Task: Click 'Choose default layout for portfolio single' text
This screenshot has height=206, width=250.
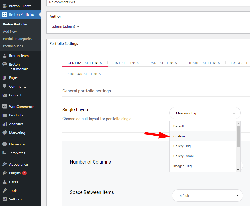Action: 97,119
